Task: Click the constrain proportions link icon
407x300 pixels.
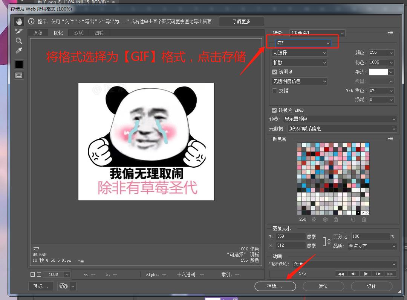Action: pyautogui.click(x=327, y=241)
